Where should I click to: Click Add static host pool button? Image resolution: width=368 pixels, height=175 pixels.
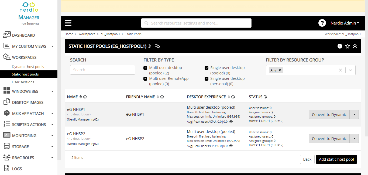pyautogui.click(x=336, y=159)
